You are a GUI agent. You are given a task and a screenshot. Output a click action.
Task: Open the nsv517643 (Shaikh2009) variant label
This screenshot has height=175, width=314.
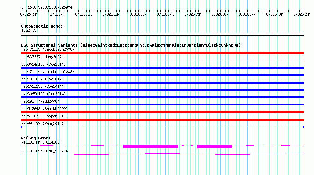coord(44,109)
